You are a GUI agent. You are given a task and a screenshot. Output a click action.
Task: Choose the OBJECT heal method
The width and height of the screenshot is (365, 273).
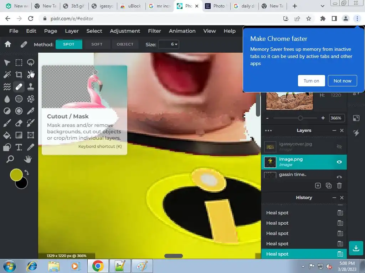pyautogui.click(x=125, y=44)
